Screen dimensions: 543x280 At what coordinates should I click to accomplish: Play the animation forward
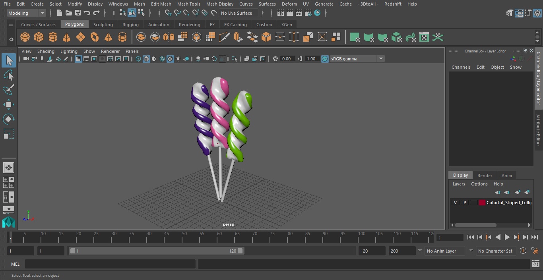(507, 237)
